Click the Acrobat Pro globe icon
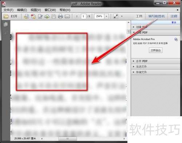Screen dimensions: 182x143 (x=176, y=39)
